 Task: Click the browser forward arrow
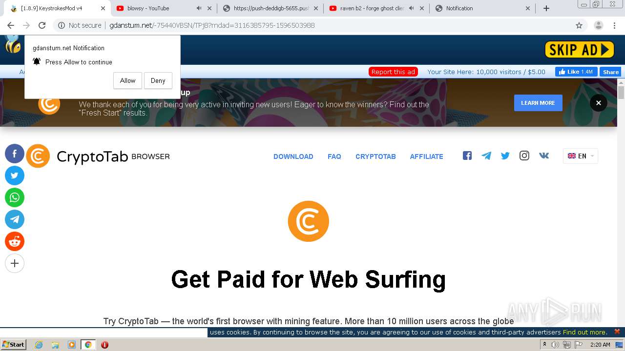(26, 25)
